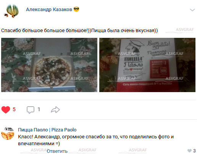Open comments via the speech bubble icon
The image size is (197, 154).
[31, 110]
